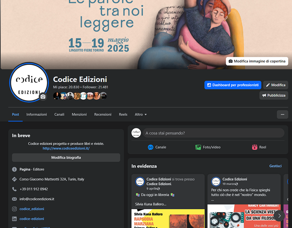Click the page avatar in the post composer
The height and width of the screenshot is (228, 292).
tap(136, 133)
